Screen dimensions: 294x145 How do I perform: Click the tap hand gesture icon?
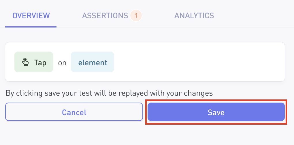[x=25, y=62]
